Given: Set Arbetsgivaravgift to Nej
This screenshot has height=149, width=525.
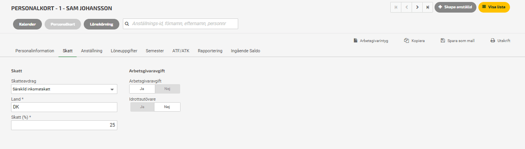Looking at the screenshot, I should 167,89.
